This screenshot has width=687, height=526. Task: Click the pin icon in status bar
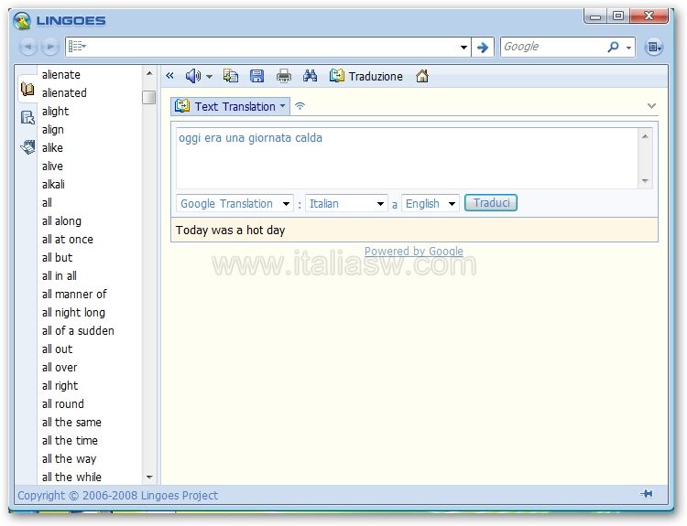[647, 494]
